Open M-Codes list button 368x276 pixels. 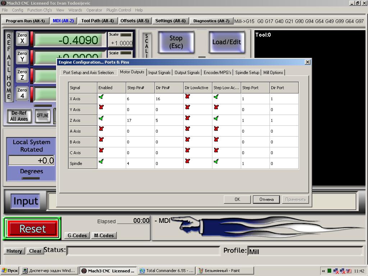tap(104, 235)
